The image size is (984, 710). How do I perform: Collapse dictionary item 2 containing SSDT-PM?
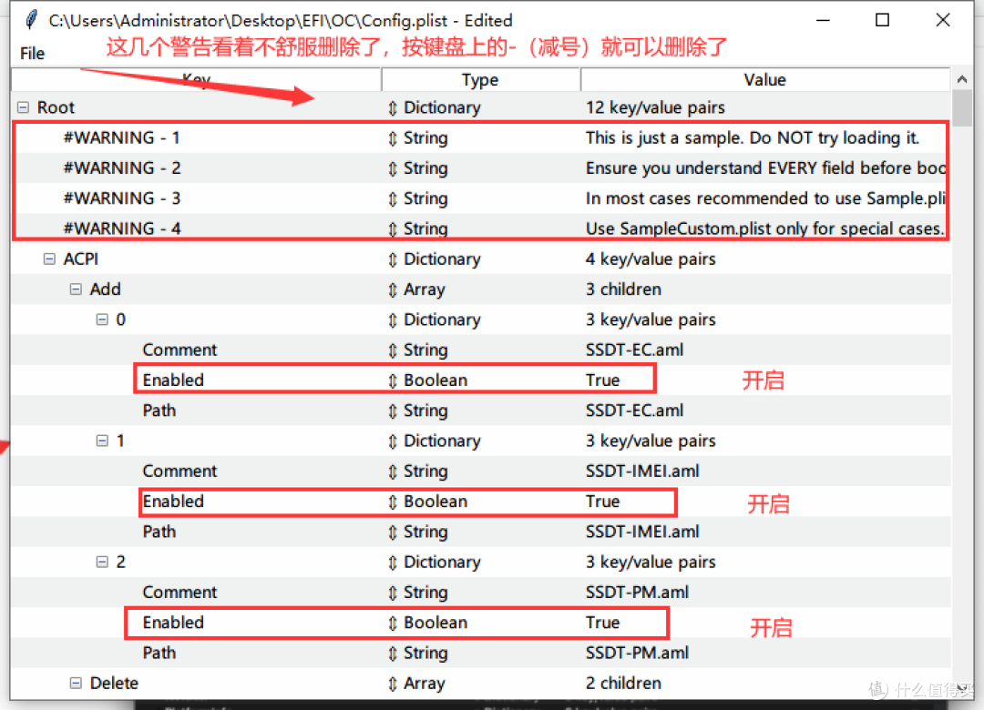102,562
